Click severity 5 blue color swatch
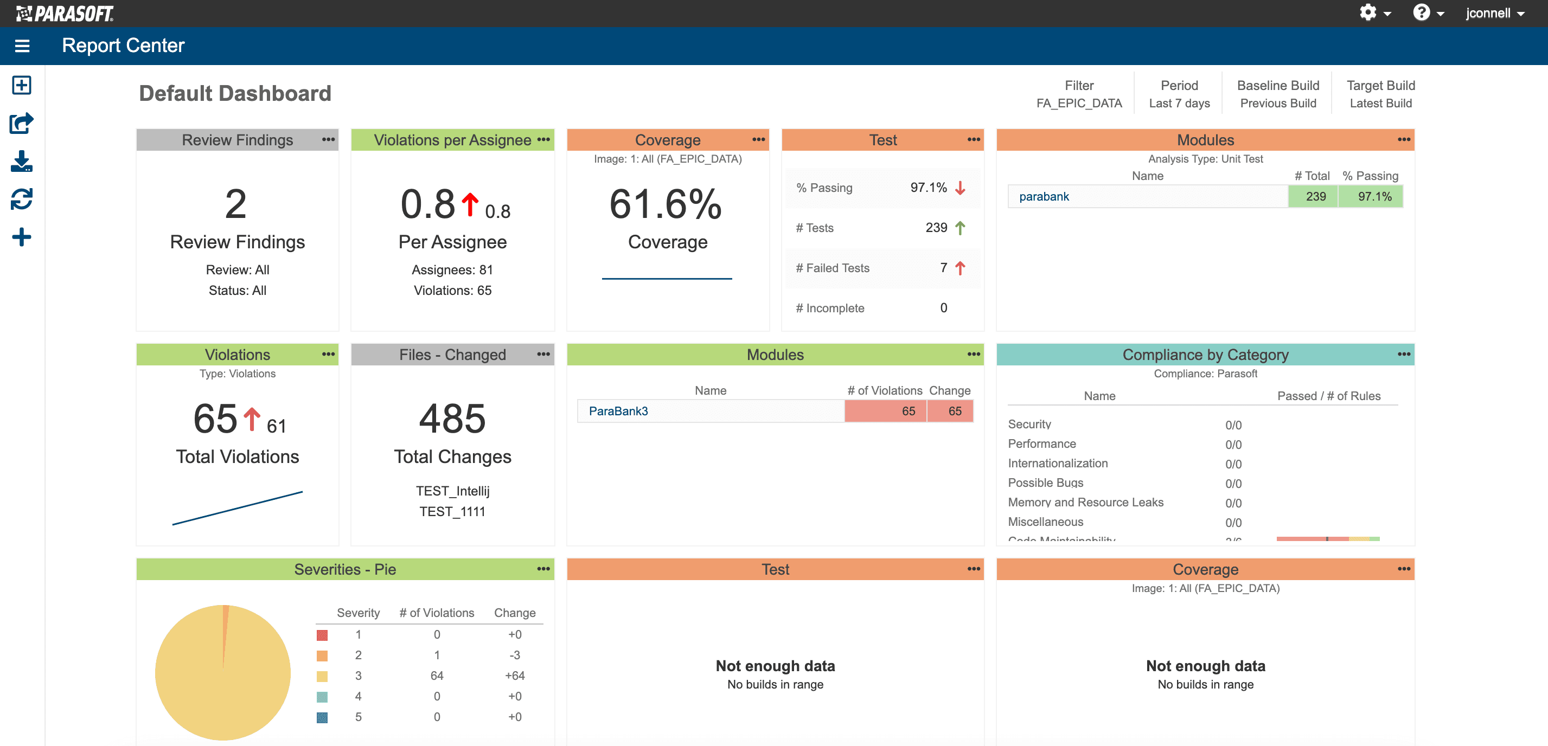 tap(322, 717)
